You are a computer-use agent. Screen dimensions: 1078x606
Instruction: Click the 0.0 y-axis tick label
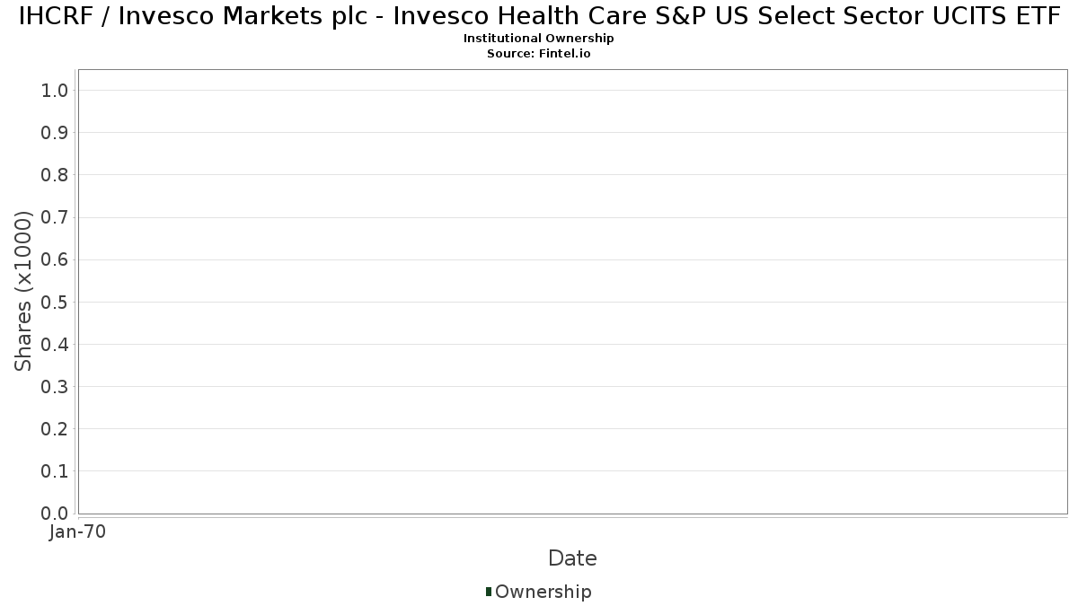pos(55,514)
